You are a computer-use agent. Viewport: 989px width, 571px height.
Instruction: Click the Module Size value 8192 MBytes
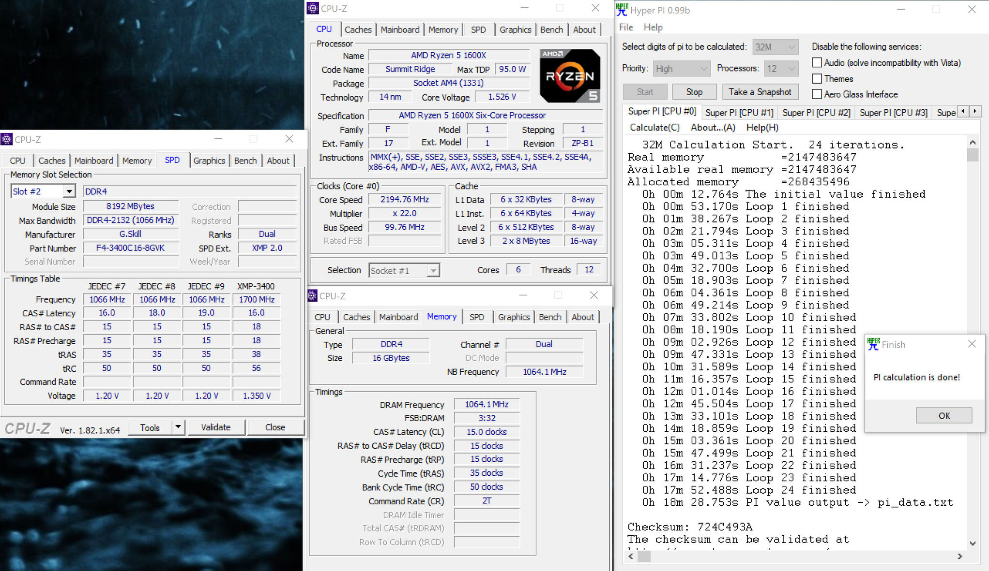[x=131, y=206]
